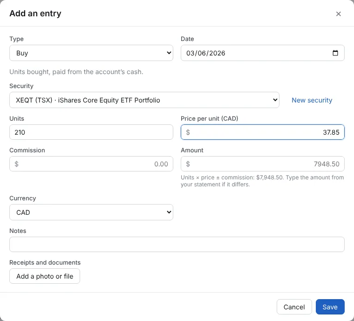Click the Add an entry heading
The height and width of the screenshot is (321, 354).
(35, 14)
